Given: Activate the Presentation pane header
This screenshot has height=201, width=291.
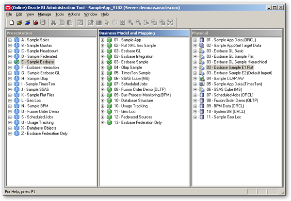Looking at the screenshot, I should [51, 33].
